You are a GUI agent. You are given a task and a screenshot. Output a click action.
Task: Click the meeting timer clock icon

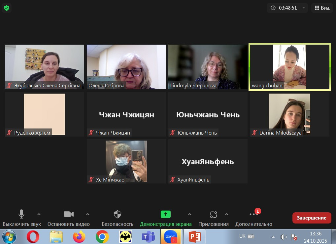click(x=273, y=8)
